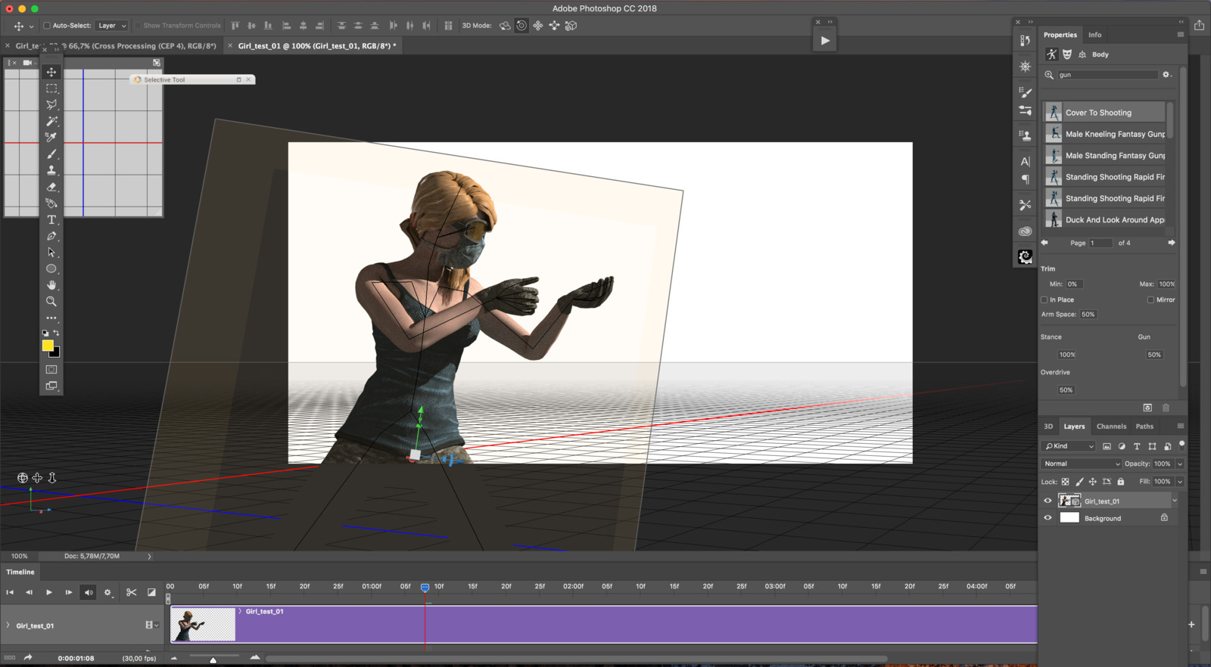
Task: Select the Pen tool
Action: pyautogui.click(x=51, y=237)
